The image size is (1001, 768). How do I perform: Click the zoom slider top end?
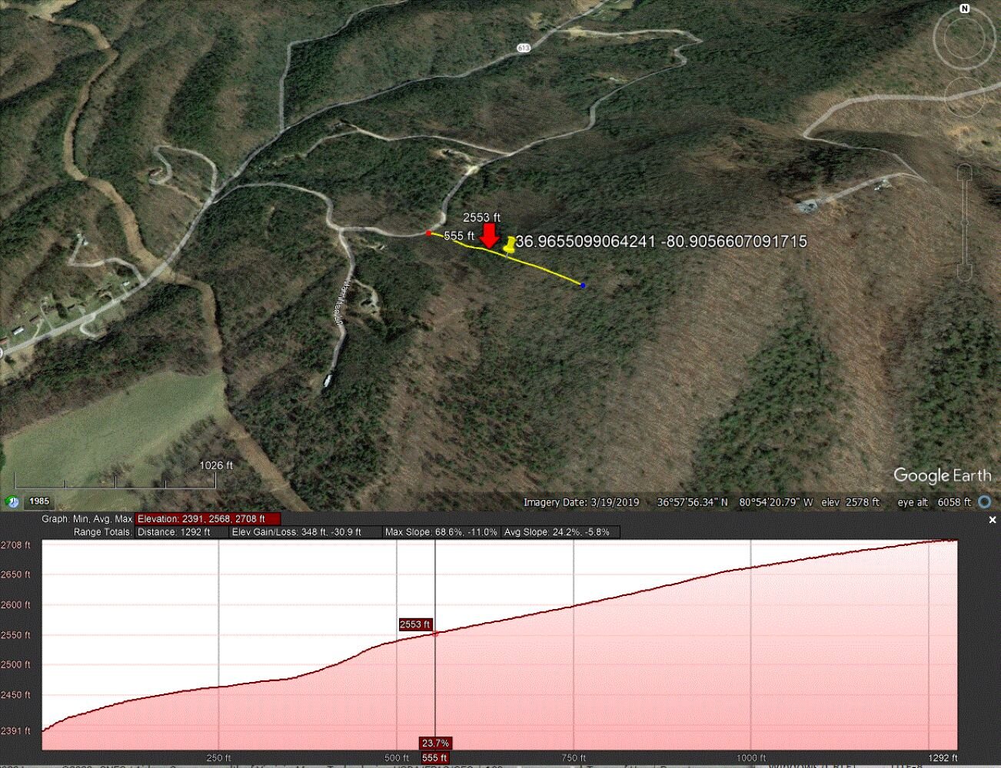966,171
